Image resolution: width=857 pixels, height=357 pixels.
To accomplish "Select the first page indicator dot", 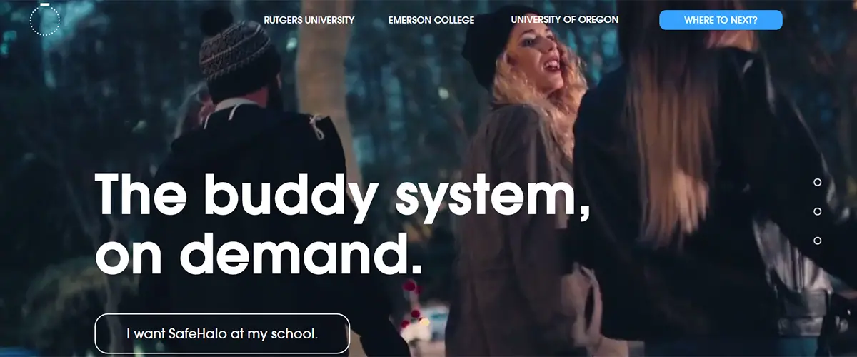I will pyautogui.click(x=818, y=183).
